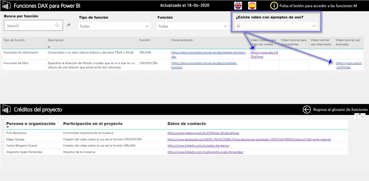Viewport: 369px width, 181px height.
Task: Click the back arrow icon in Créditos header
Action: (307, 110)
